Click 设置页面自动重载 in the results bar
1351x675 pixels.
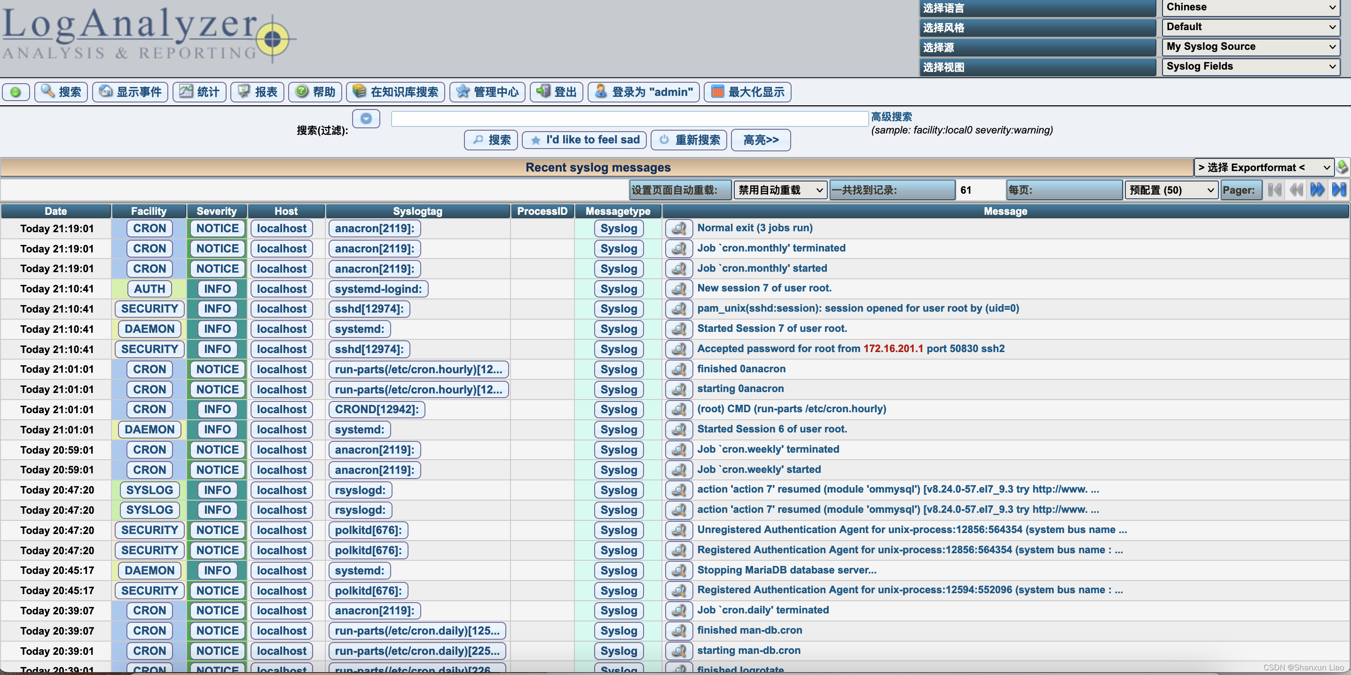[680, 190]
